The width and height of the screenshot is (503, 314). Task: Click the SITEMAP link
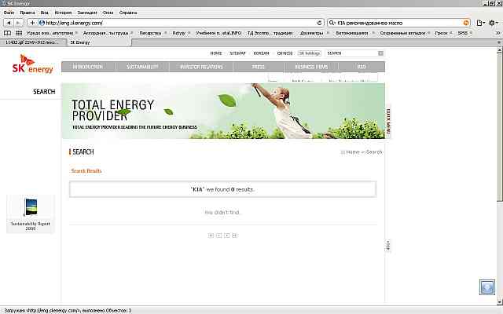[238, 53]
